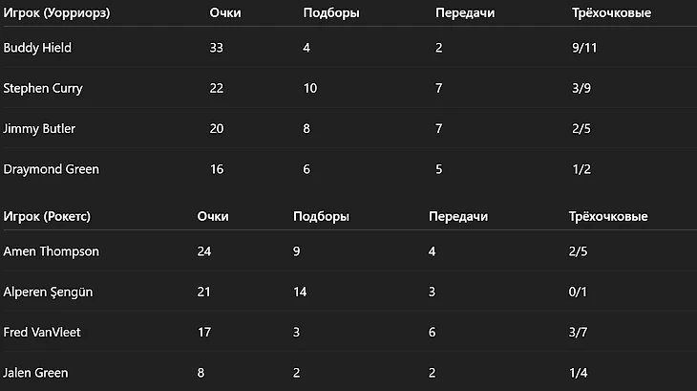Image resolution: width=697 pixels, height=391 pixels.
Task: Click Jimmy Butler in the Warriors table
Action: click(x=39, y=128)
